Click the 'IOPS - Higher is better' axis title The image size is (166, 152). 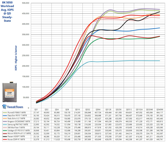coord(16,58)
